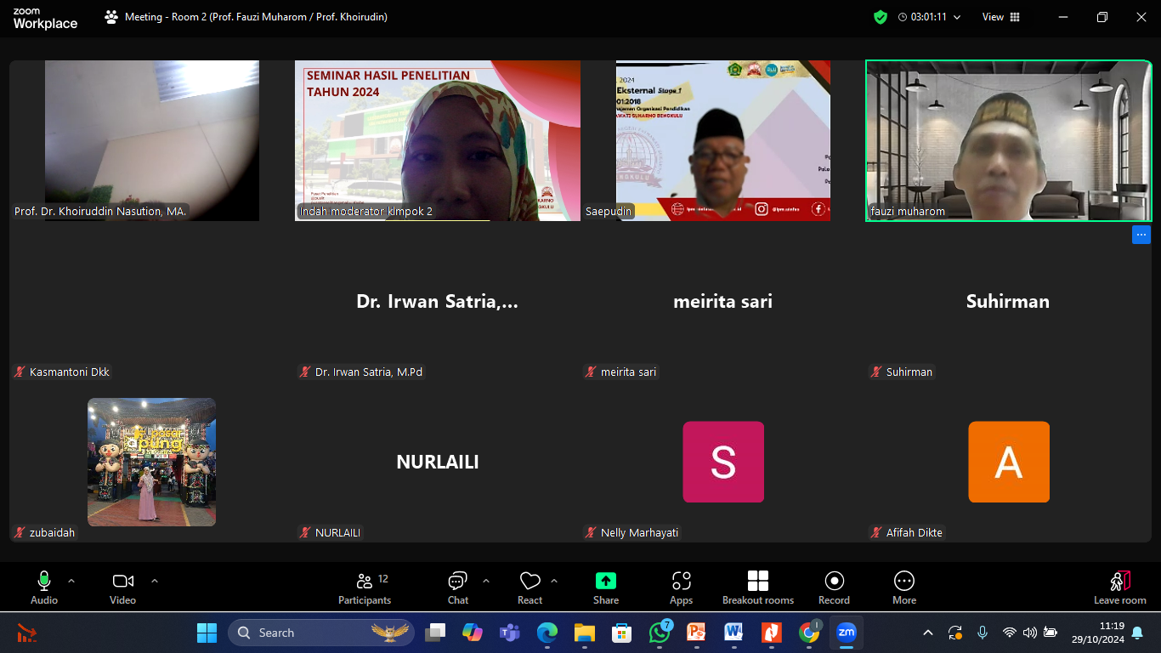The height and width of the screenshot is (653, 1161).
Task: Open Breakout rooms
Action: (757, 588)
